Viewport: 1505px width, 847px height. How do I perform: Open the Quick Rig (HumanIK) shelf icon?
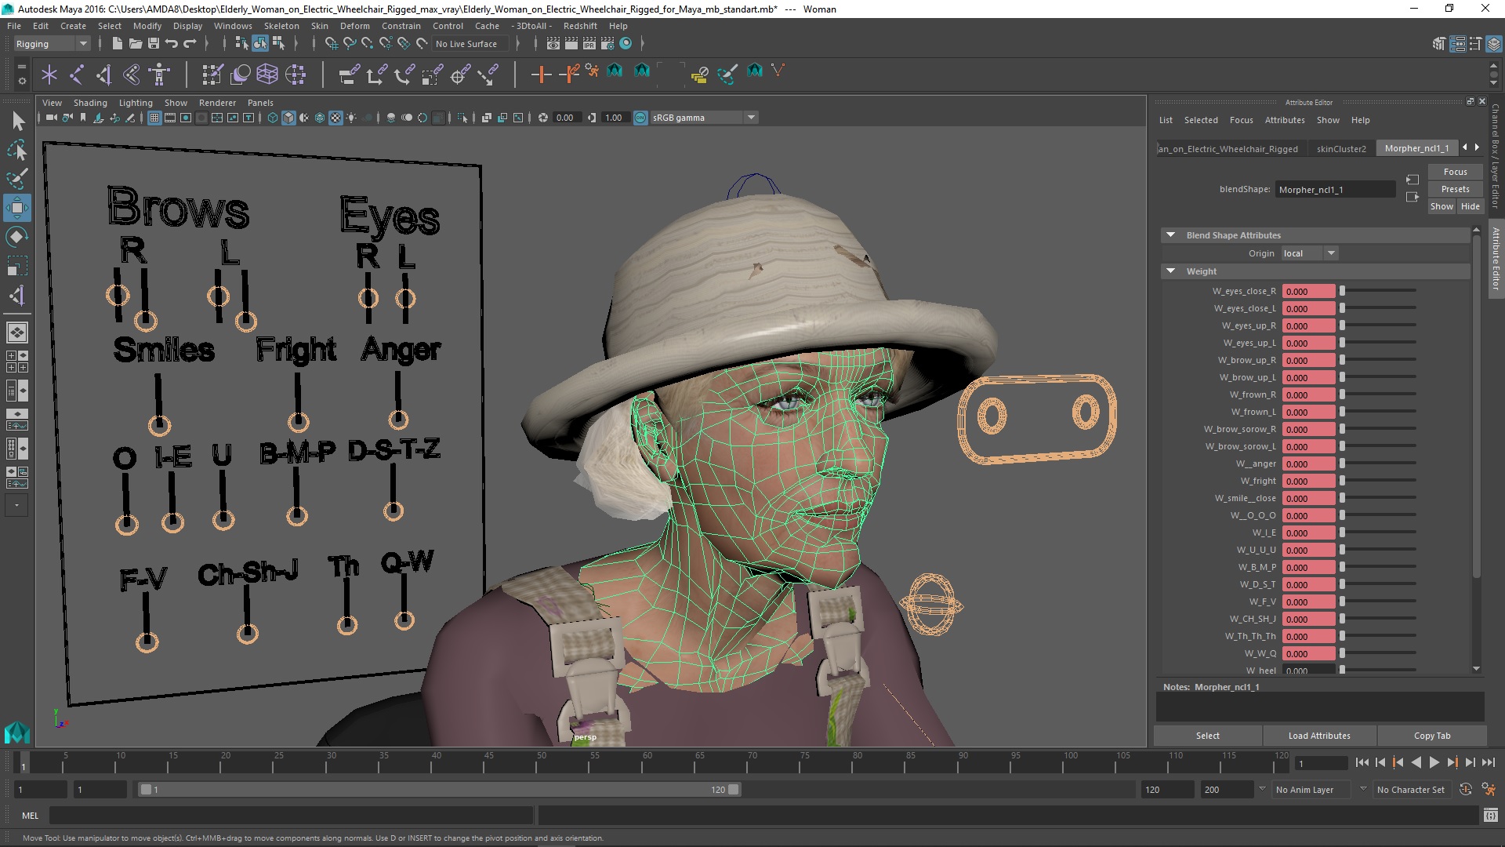[159, 75]
